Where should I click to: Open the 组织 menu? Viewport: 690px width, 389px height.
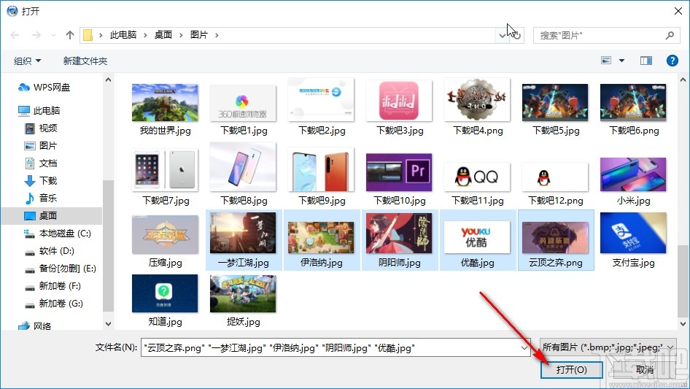(27, 61)
